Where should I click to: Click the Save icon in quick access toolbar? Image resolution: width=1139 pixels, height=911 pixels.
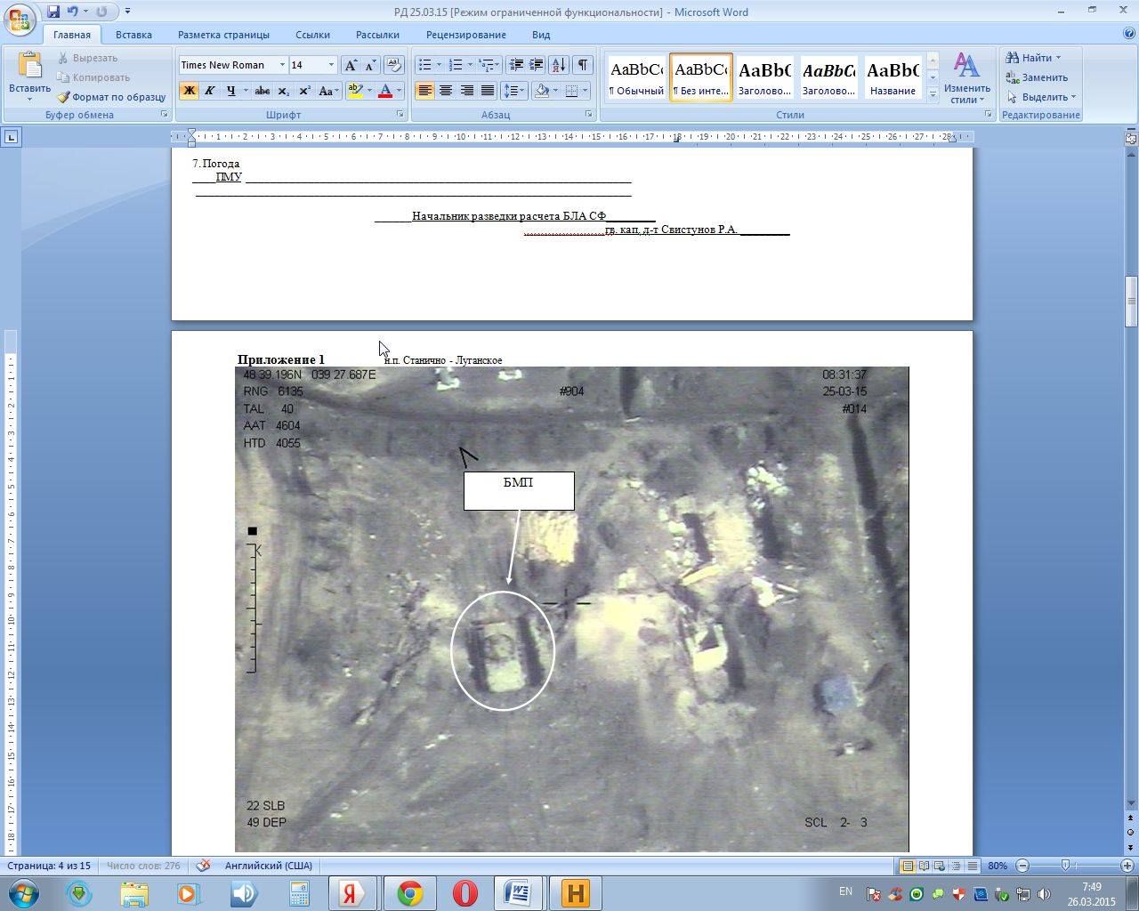pos(53,12)
